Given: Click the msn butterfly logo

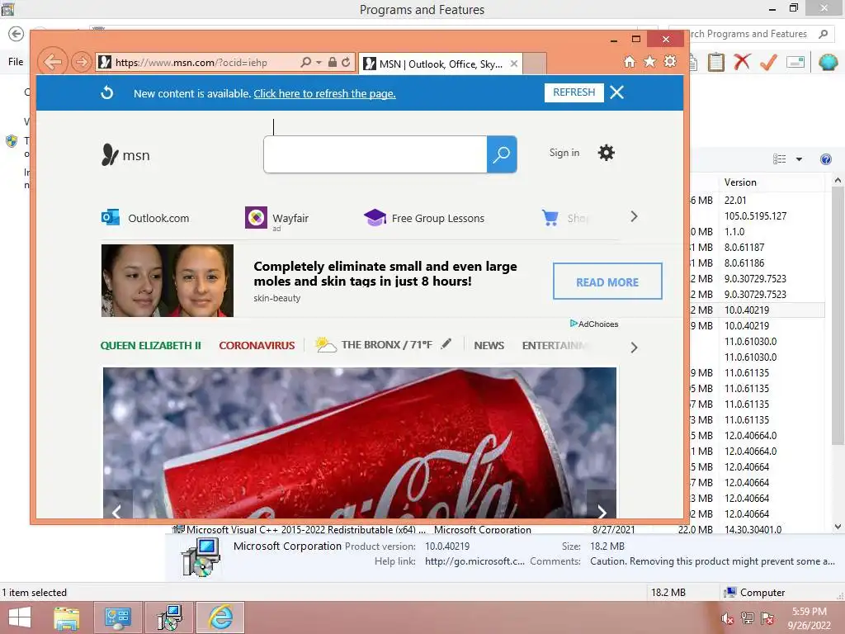Looking at the screenshot, I should click(x=125, y=154).
